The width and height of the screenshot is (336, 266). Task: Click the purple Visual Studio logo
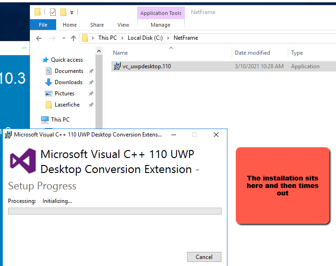(x=23, y=161)
